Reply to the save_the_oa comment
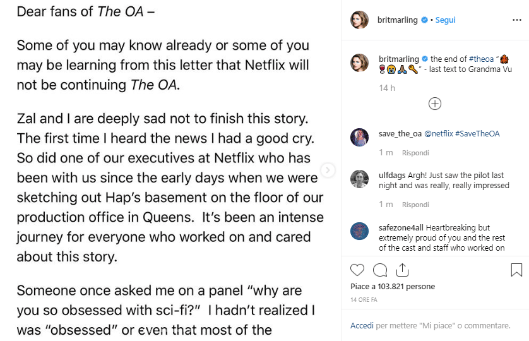This screenshot has width=529, height=341. (415, 153)
